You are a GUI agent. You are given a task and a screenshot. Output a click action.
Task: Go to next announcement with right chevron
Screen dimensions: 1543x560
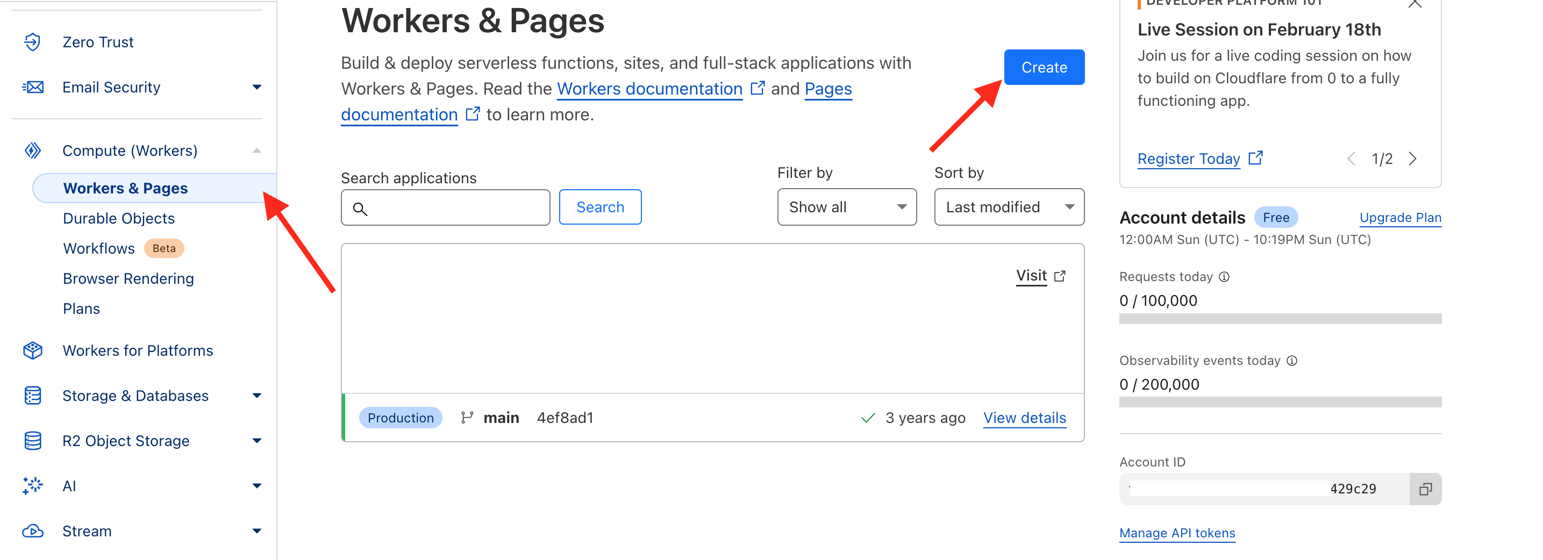click(1413, 159)
